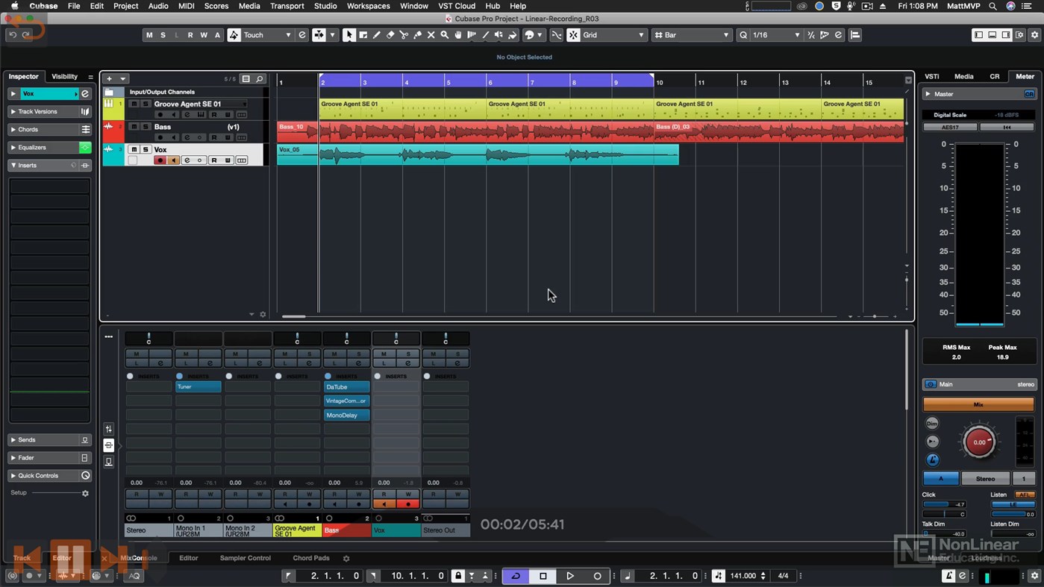This screenshot has height=587, width=1044.
Task: Open the Transport menu in the menu bar
Action: pyautogui.click(x=287, y=6)
